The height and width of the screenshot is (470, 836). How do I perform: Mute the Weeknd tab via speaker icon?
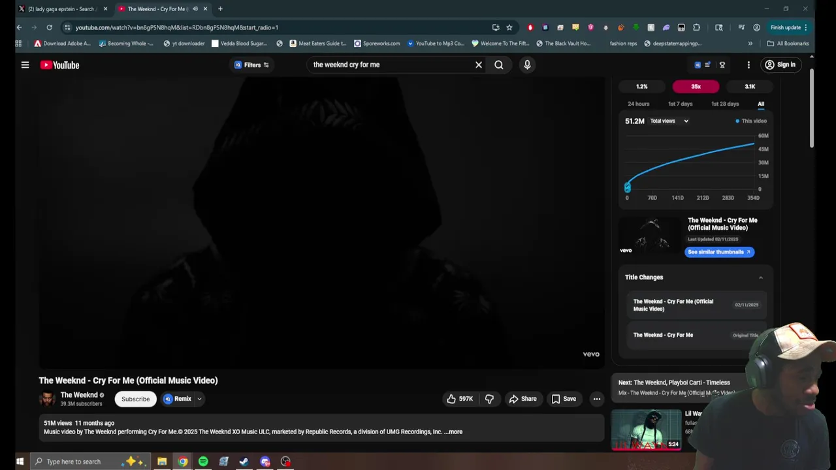click(x=195, y=9)
